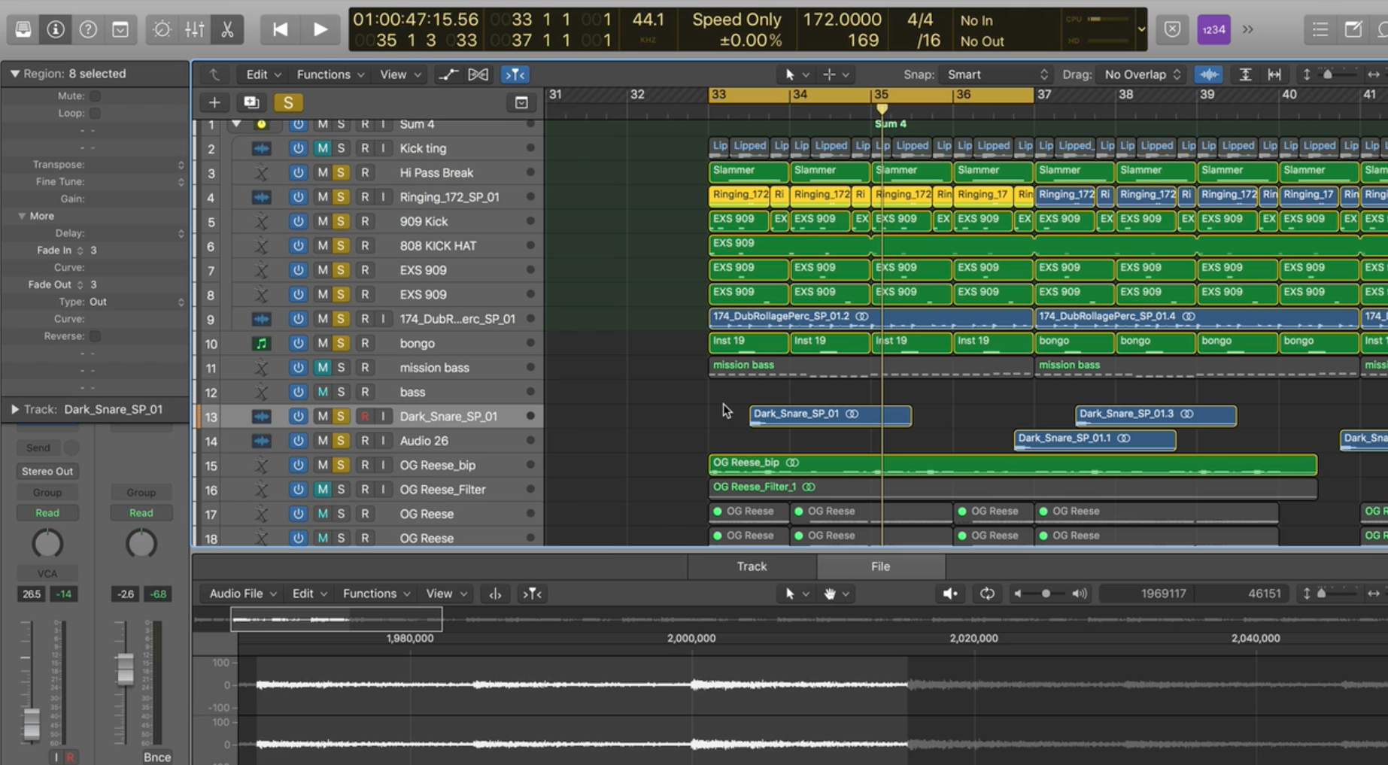Collapse the Sum 4 track stack
Image resolution: width=1388 pixels, height=765 pixels.
[236, 124]
